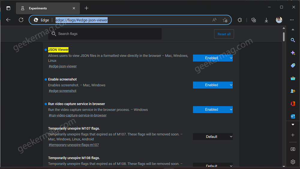This screenshot has height=169, width=300.
Task: Open the #edge-json-viewer link
Action: 63,66
